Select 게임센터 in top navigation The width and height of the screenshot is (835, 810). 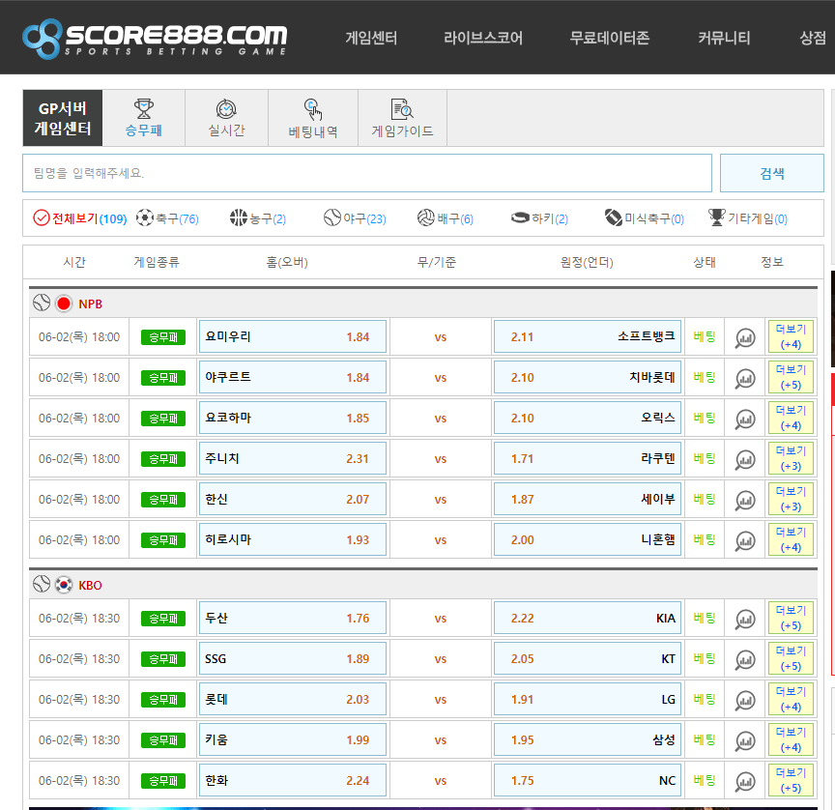tap(371, 38)
